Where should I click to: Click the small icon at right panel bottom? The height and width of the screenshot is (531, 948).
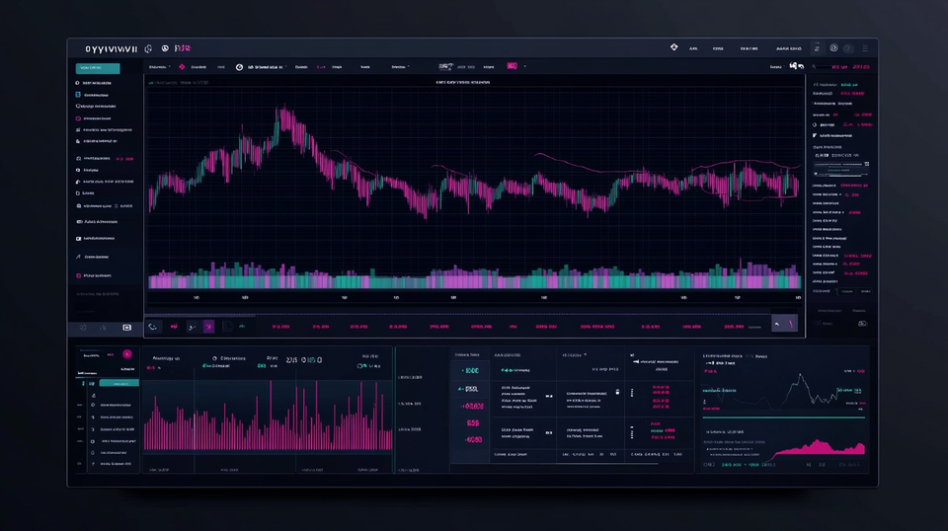coord(860,323)
